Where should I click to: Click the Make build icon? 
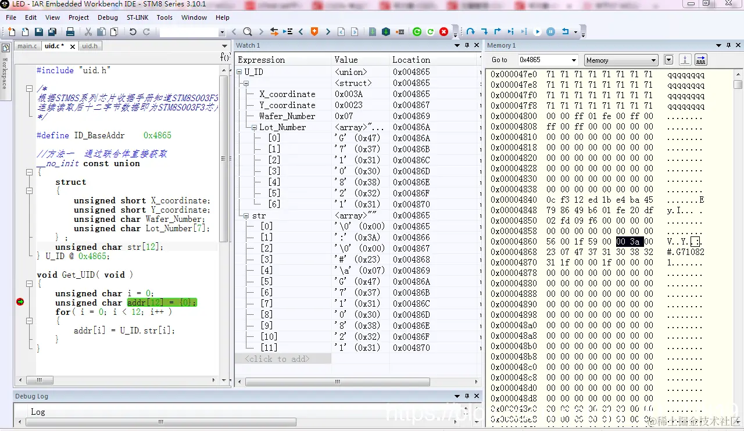(386, 32)
